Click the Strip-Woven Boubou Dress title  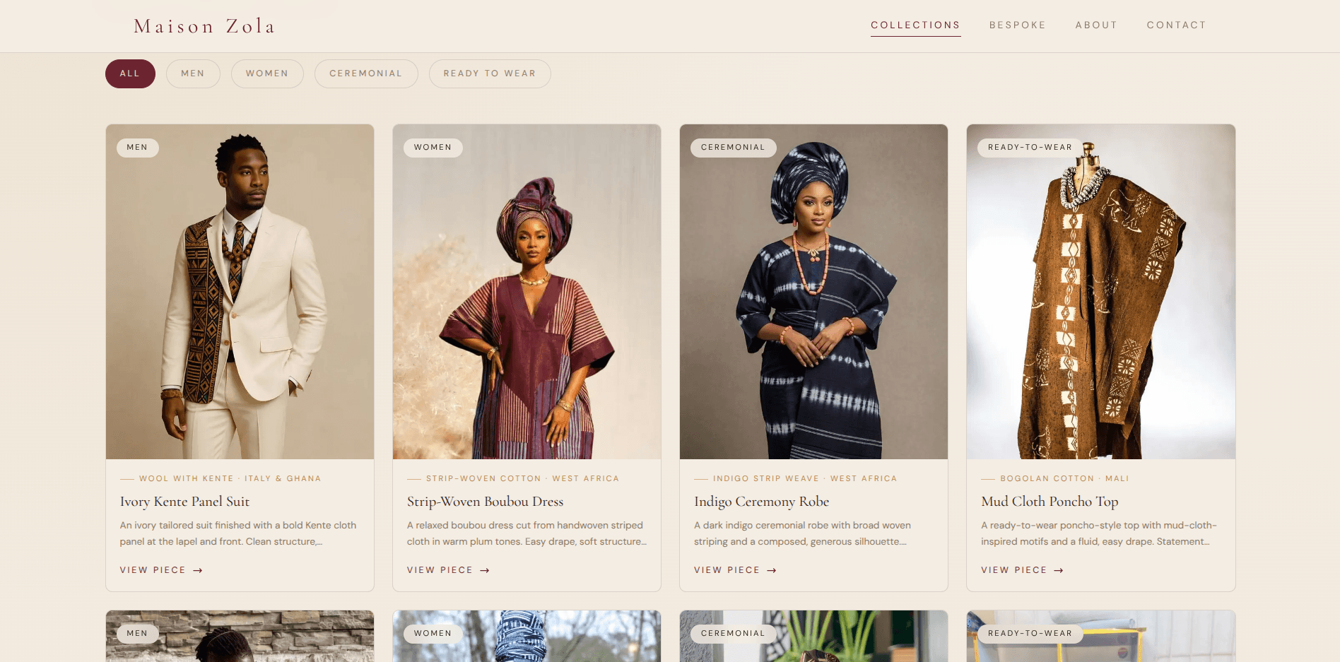(x=485, y=502)
